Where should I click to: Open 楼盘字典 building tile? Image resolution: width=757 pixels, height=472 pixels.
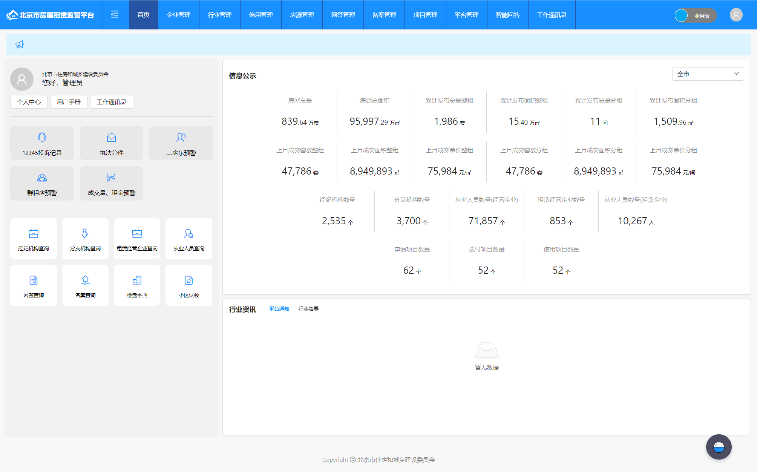[137, 285]
